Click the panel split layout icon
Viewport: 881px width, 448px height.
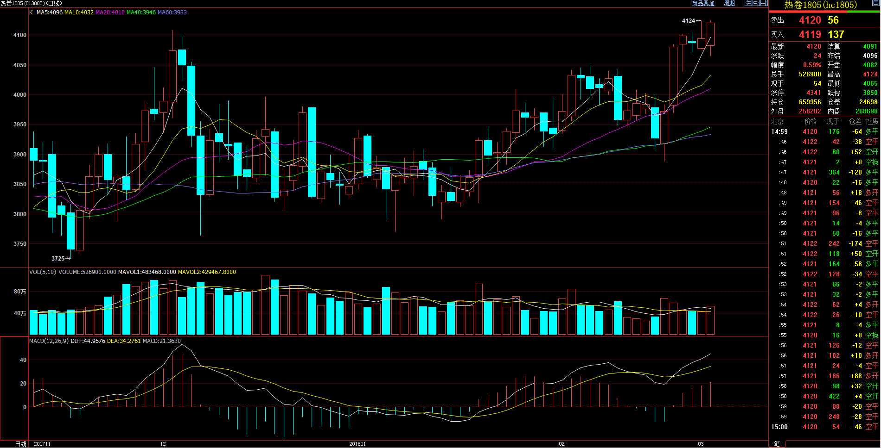(x=764, y=3)
